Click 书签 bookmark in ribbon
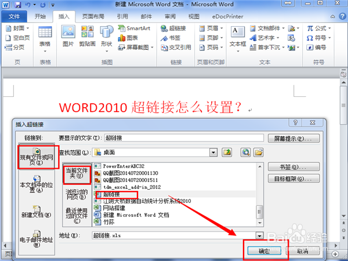348x261 pixels. coord(171,38)
